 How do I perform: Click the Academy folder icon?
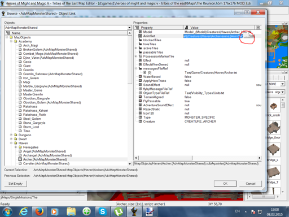[16, 41]
